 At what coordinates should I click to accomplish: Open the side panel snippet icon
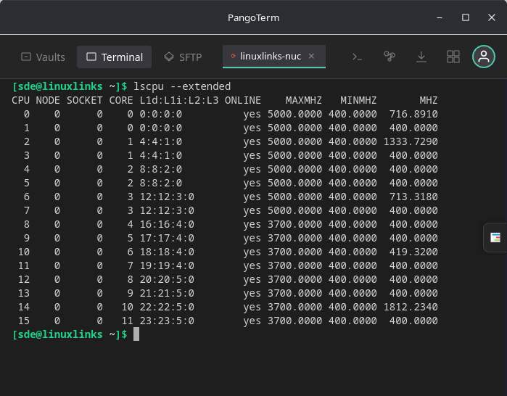pos(495,238)
